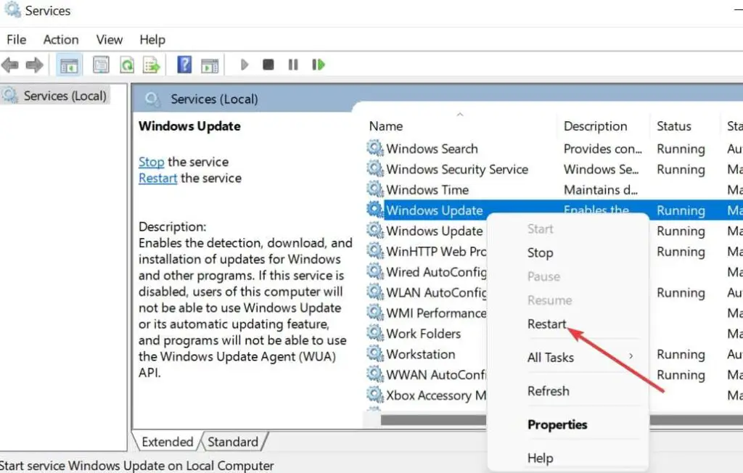
Task: Click the Forward navigation arrow
Action: pyautogui.click(x=34, y=65)
